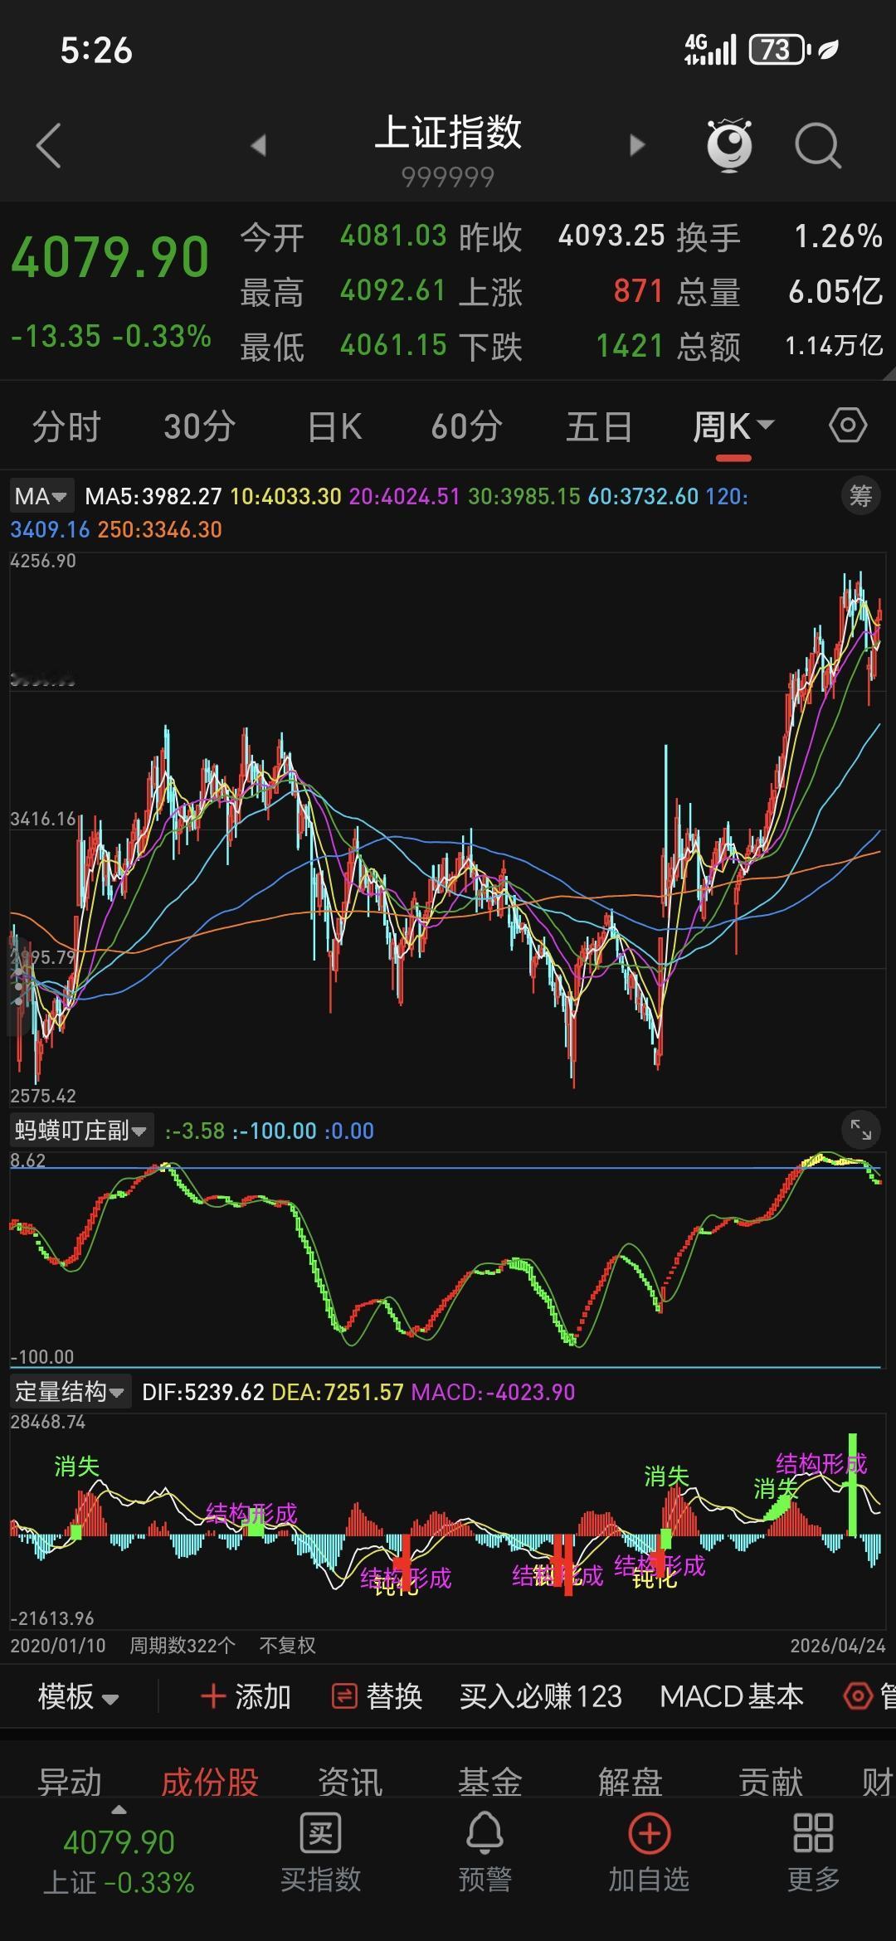Select the 买入必赚123 indicator

541,1696
